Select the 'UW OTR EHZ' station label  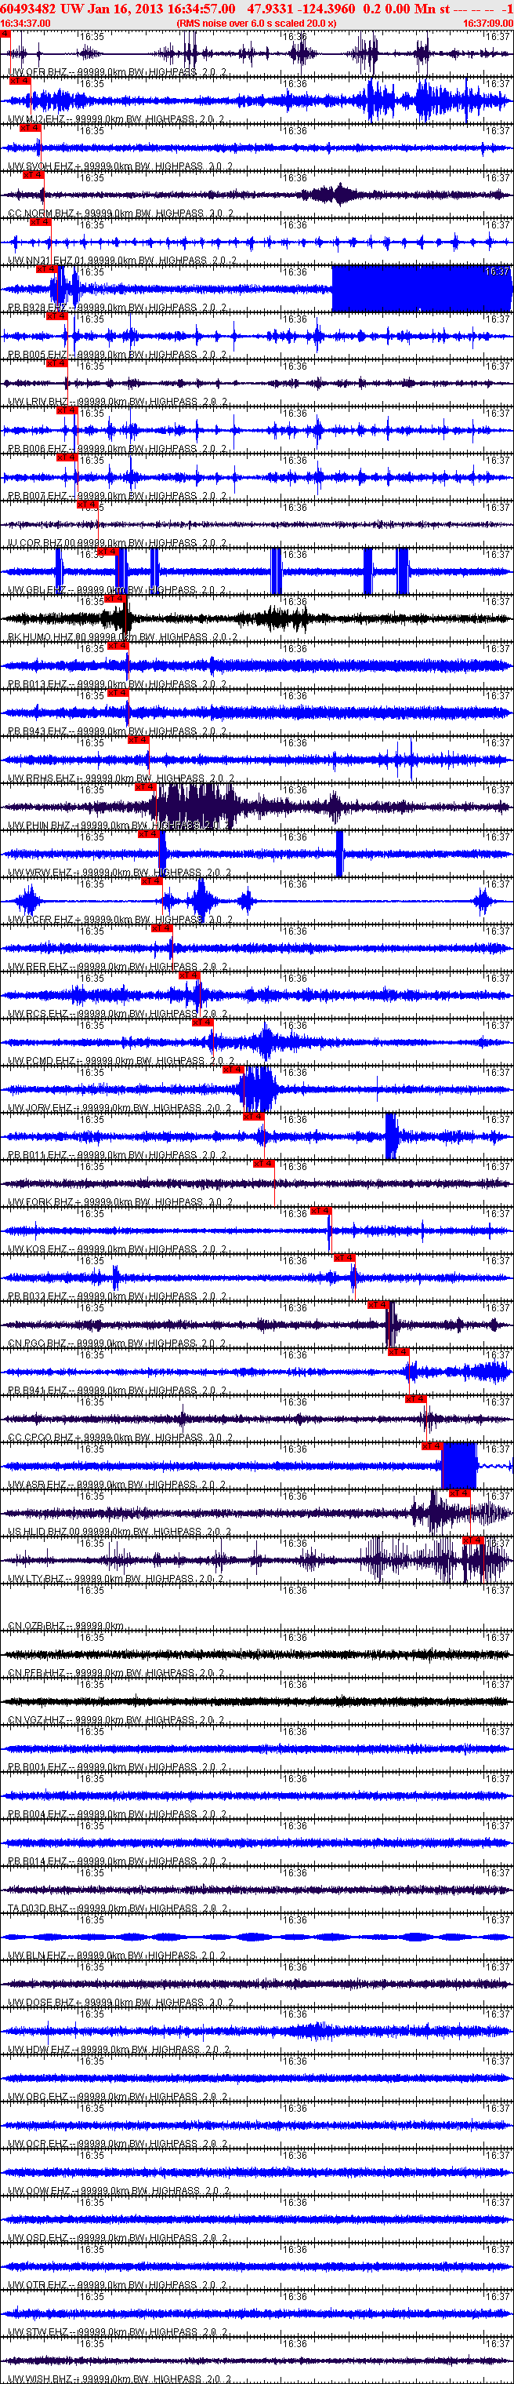[x=38, y=2286]
